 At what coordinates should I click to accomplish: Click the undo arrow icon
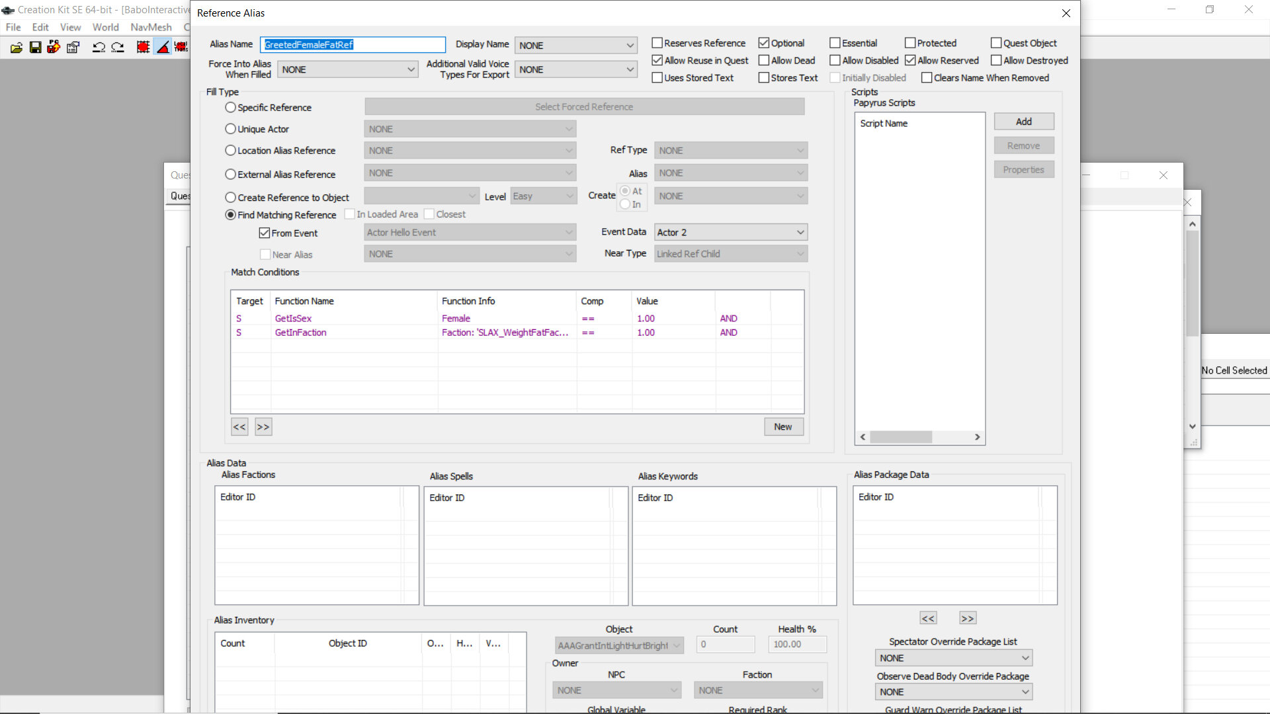[99, 47]
